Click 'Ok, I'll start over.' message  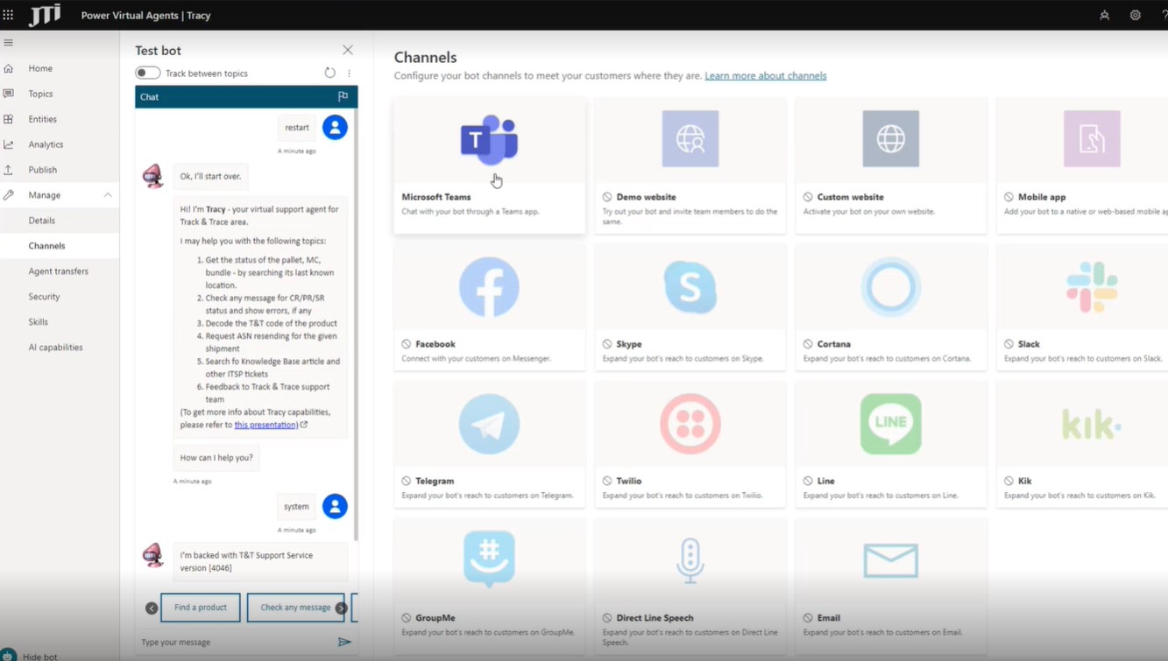tap(210, 177)
